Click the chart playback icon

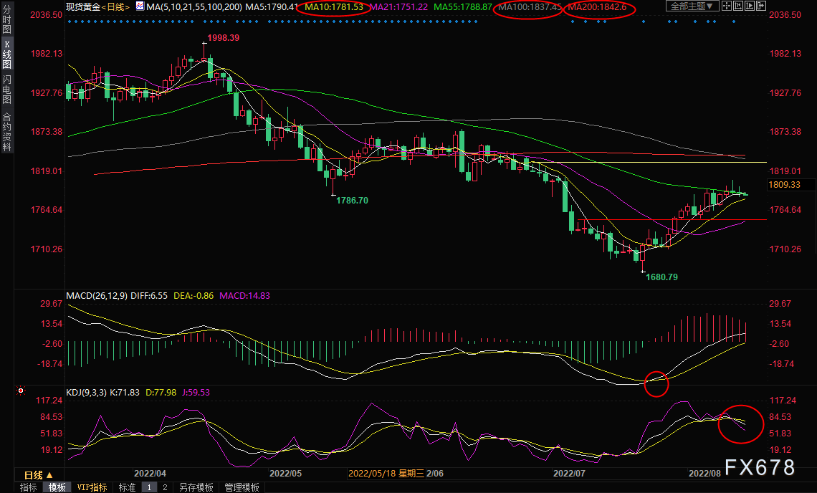click(x=750, y=6)
